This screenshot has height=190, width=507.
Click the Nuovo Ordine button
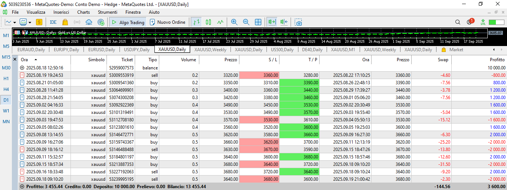[x=167, y=22]
